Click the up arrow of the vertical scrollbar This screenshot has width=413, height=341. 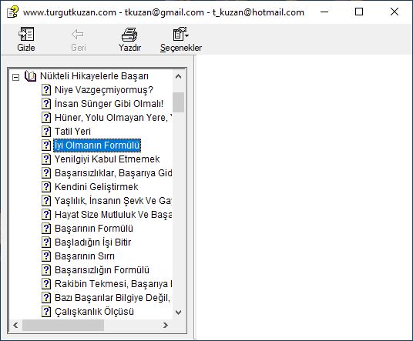pyautogui.click(x=178, y=76)
